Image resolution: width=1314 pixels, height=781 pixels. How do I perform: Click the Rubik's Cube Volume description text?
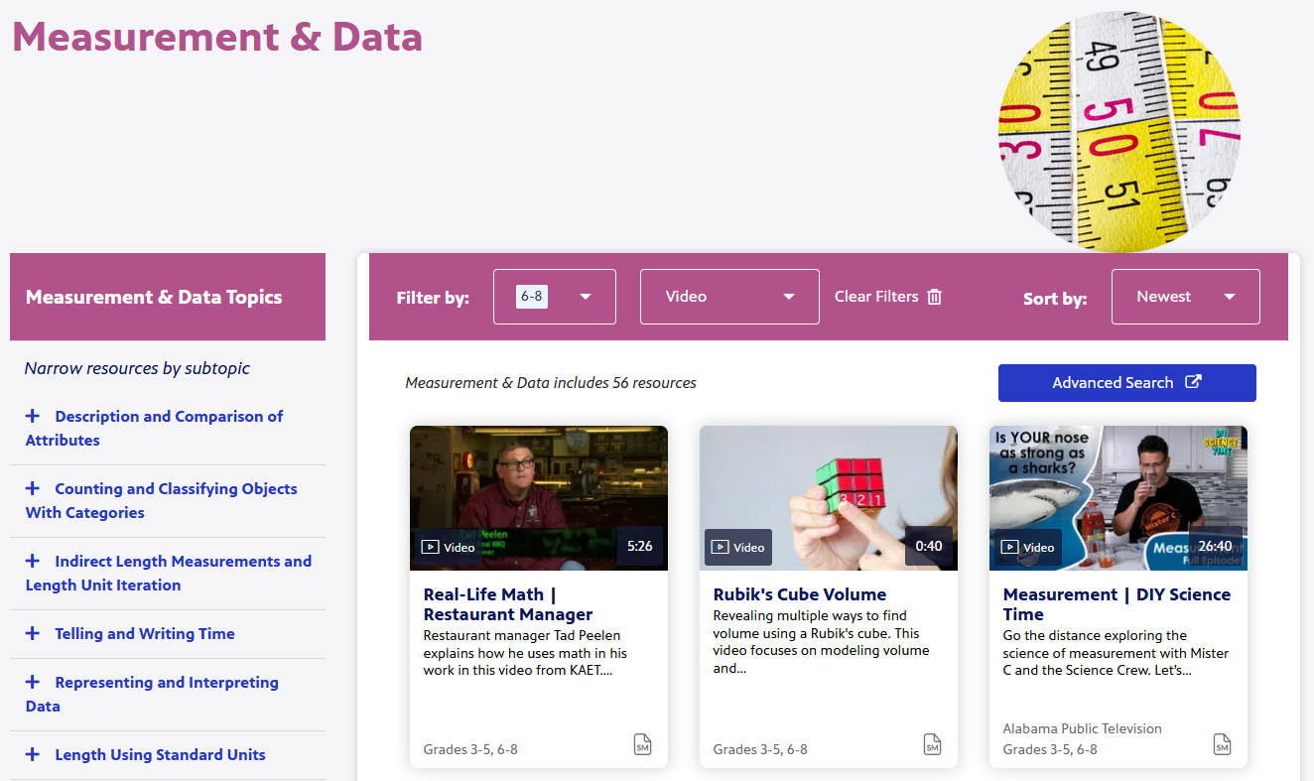click(x=822, y=642)
